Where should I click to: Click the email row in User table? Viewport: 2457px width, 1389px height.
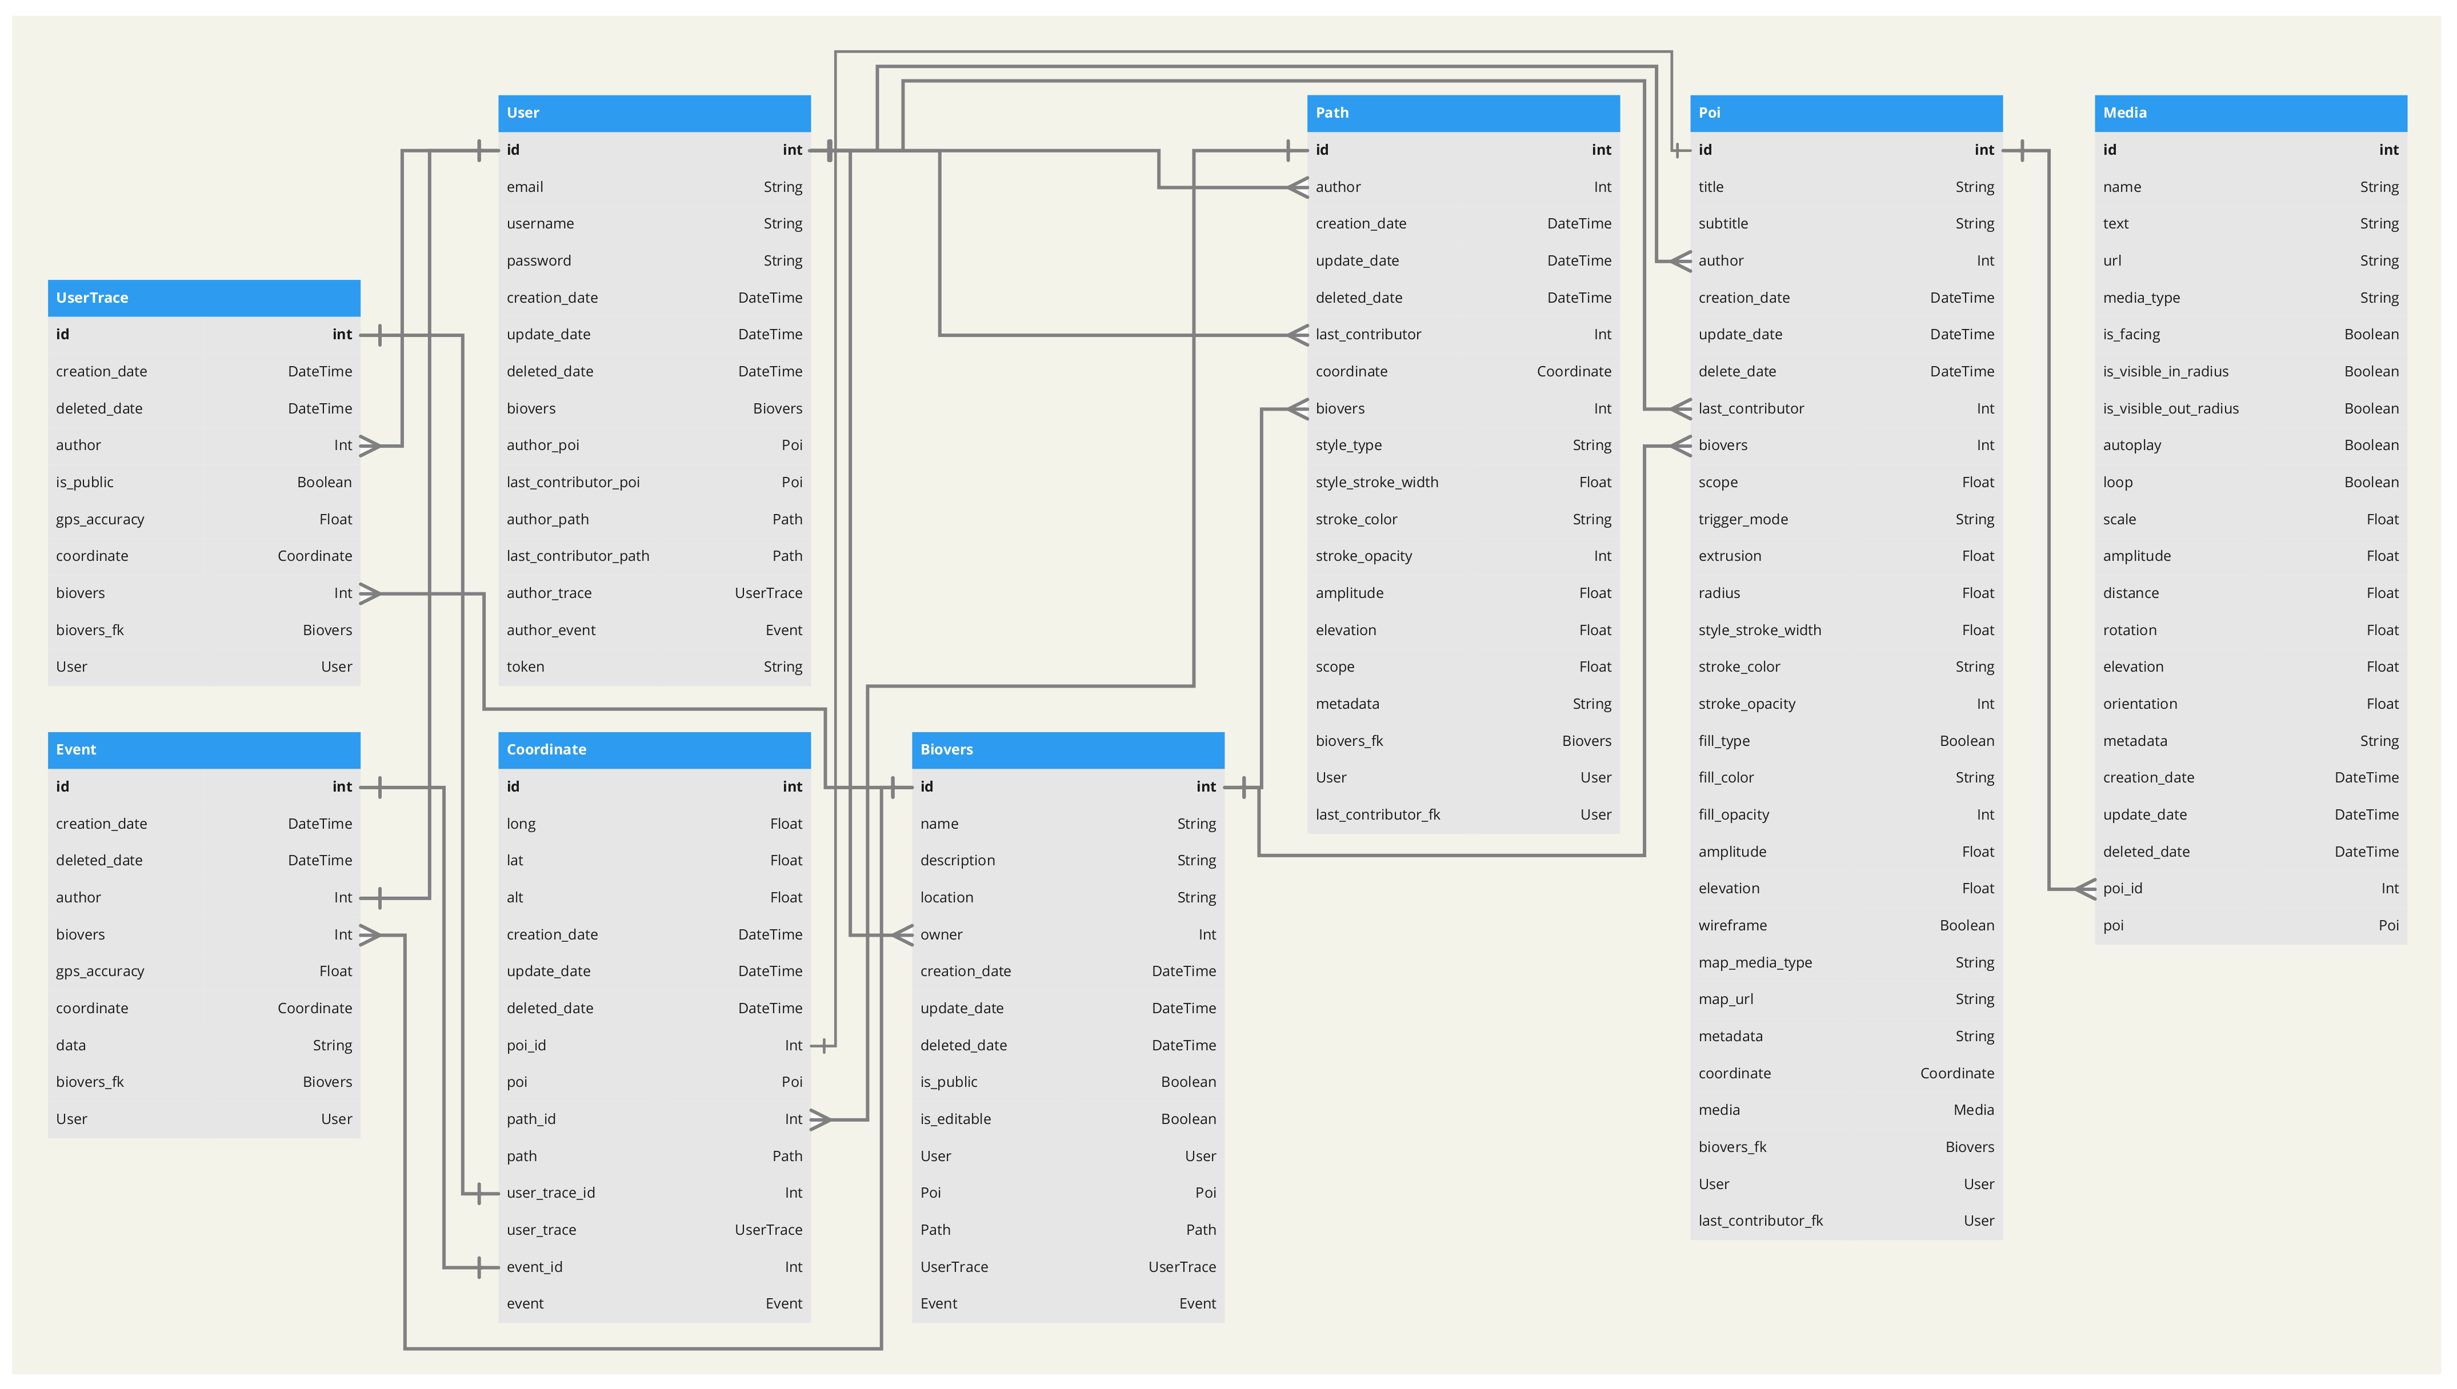[x=654, y=187]
